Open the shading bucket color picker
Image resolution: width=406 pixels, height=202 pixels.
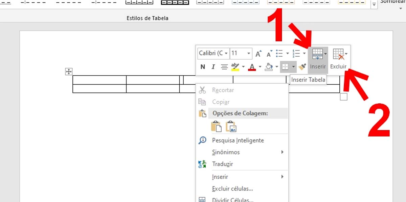click(x=269, y=67)
